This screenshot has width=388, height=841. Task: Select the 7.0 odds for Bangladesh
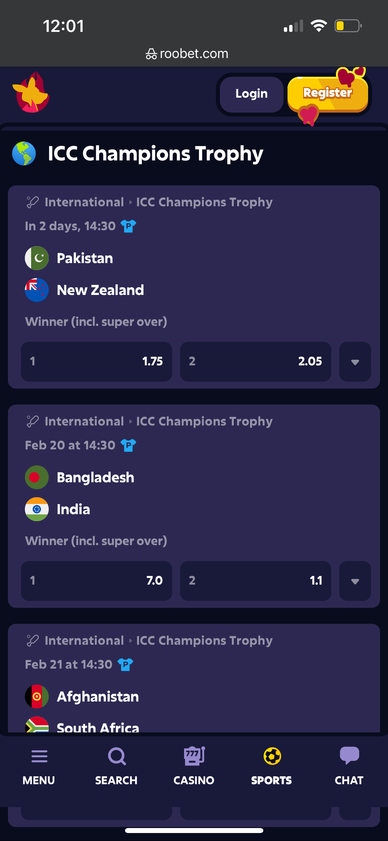[x=96, y=581]
